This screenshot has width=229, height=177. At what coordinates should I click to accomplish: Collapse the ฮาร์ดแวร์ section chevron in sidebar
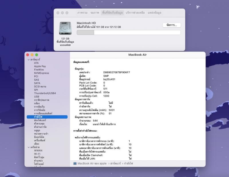[29, 60]
